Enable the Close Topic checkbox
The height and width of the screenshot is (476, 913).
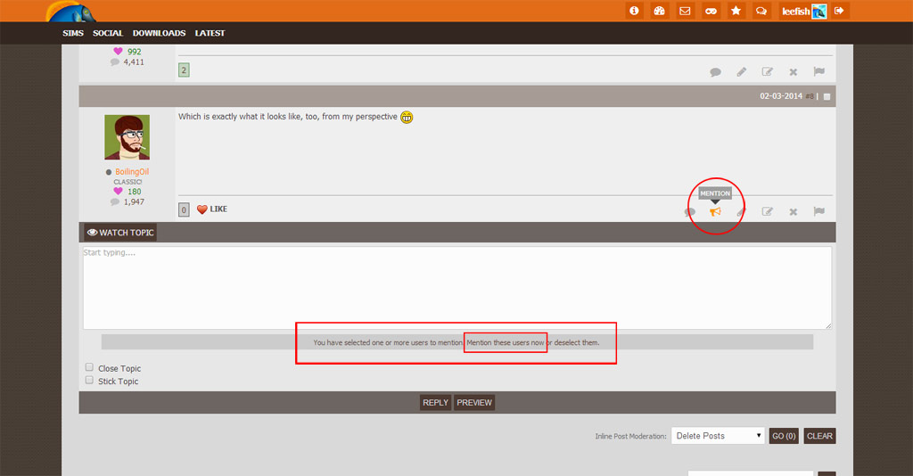(x=89, y=367)
